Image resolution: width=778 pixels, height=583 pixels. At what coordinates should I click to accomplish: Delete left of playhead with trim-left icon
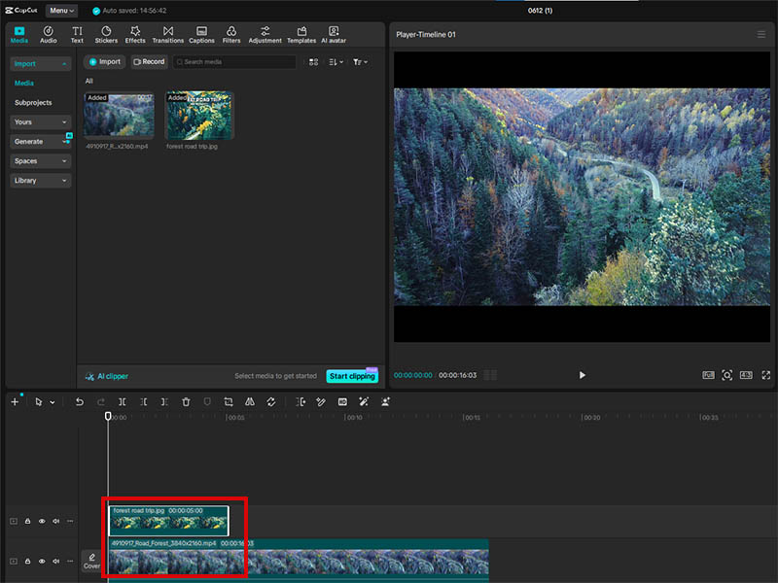(x=143, y=402)
